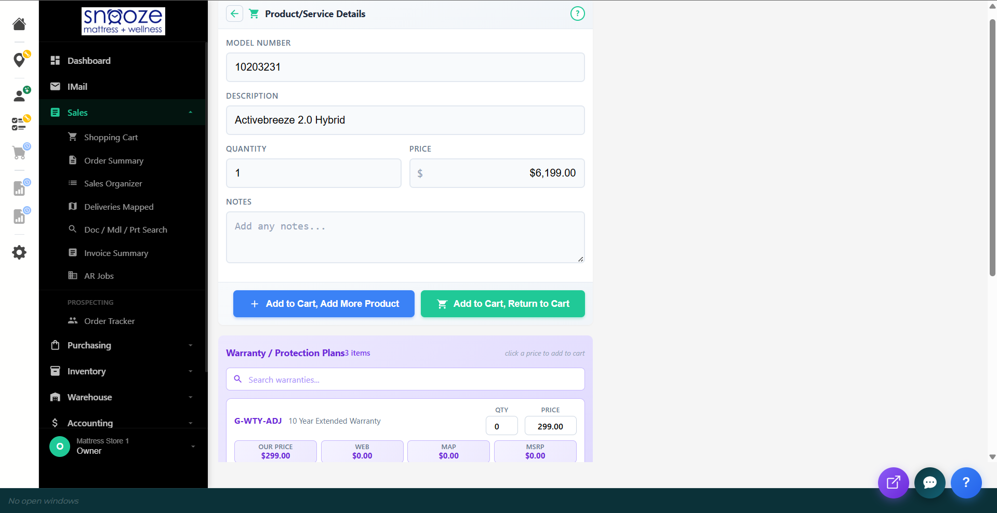Screen dimensions: 997x513
Task: Select MSRP $0.00 price for the warranty
Action: [535, 451]
